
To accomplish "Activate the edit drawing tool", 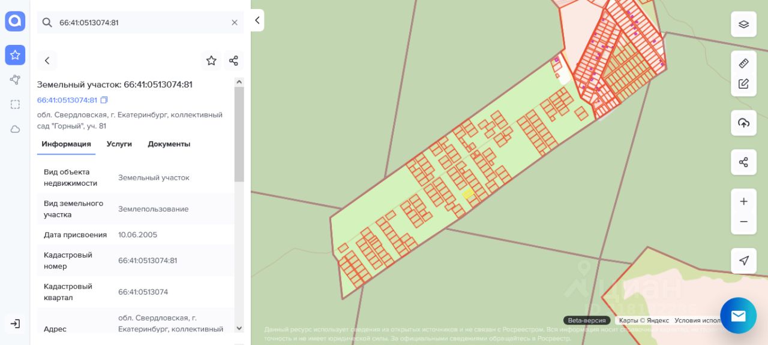I will point(743,84).
